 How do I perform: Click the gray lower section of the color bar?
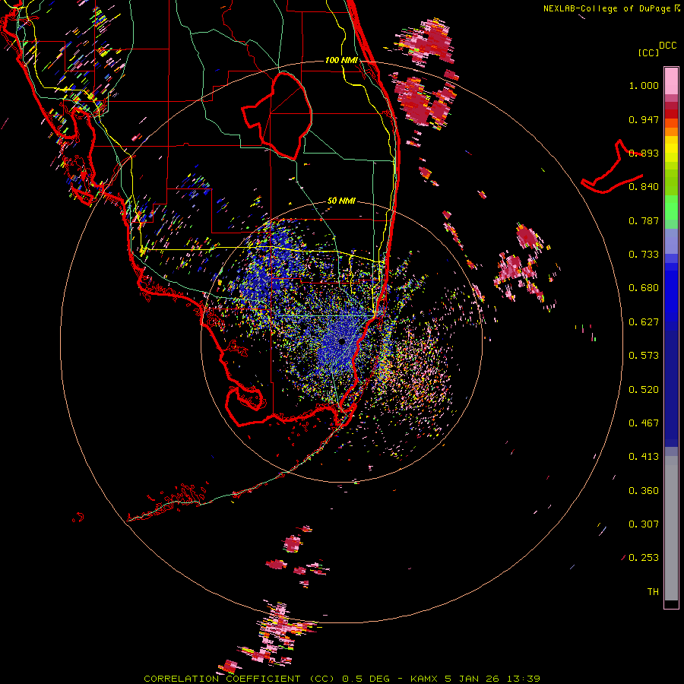click(671, 528)
